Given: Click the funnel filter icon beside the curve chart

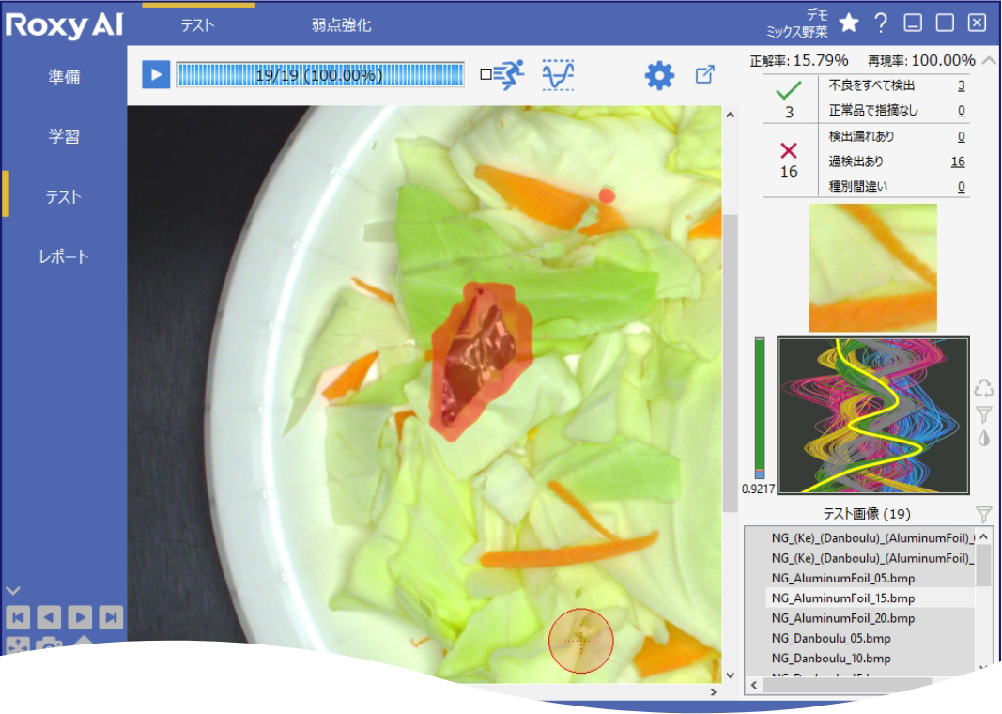Looking at the screenshot, I should point(984,414).
